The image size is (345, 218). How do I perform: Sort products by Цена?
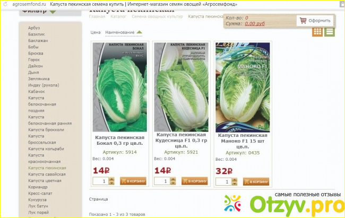[x=96, y=32]
